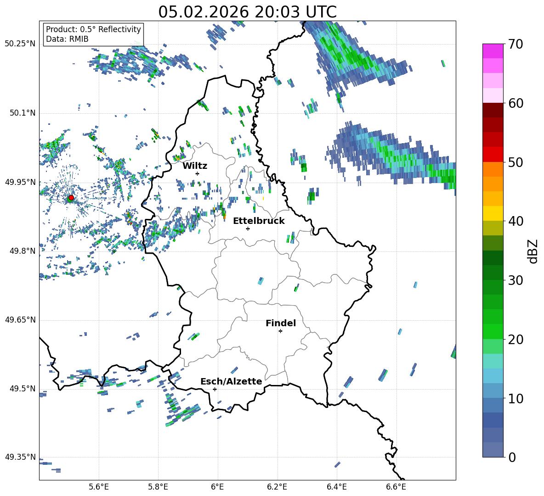The width and height of the screenshot is (544, 496).
Task: Click the 40 value on the colorbar
Action: (516, 221)
